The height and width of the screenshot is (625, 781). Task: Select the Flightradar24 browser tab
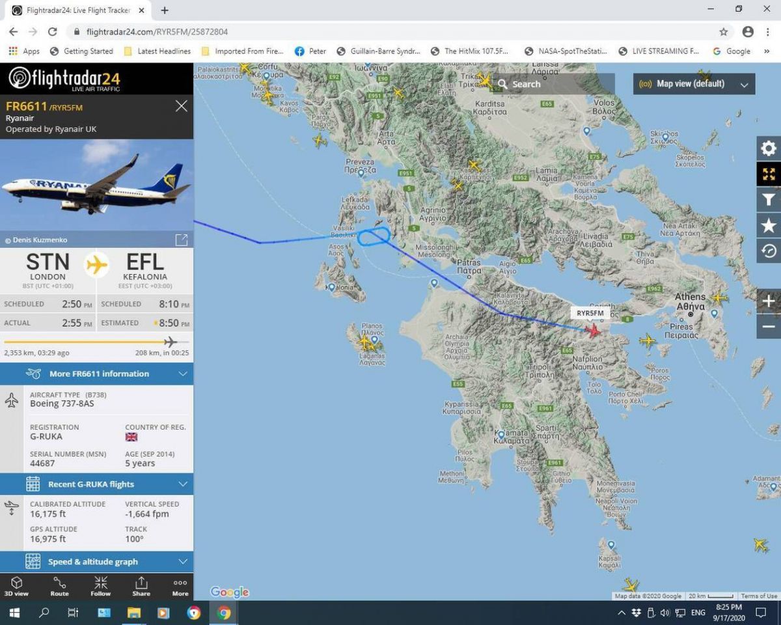[78, 10]
